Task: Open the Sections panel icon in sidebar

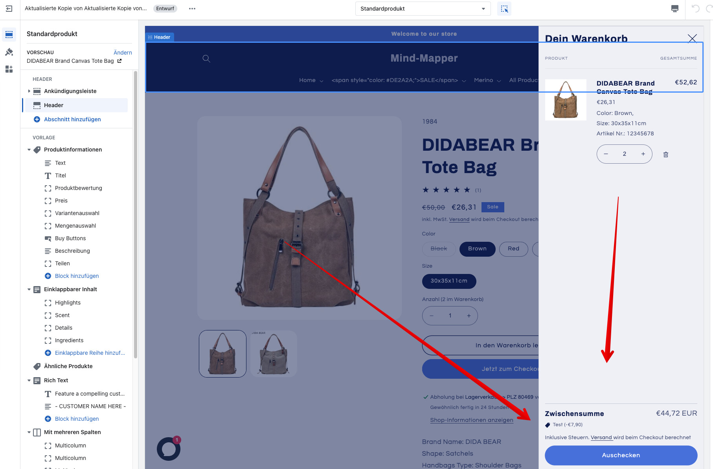Action: coord(9,34)
